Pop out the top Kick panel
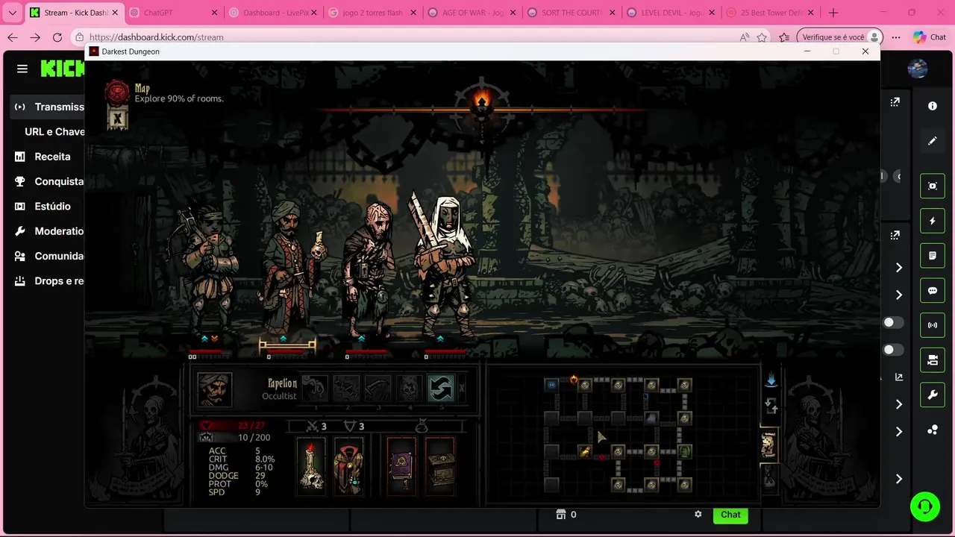 895,102
